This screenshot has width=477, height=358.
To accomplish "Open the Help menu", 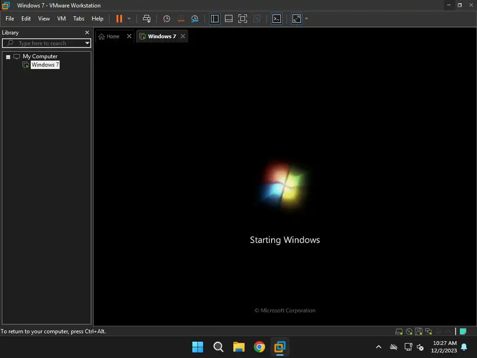I will 97,19.
